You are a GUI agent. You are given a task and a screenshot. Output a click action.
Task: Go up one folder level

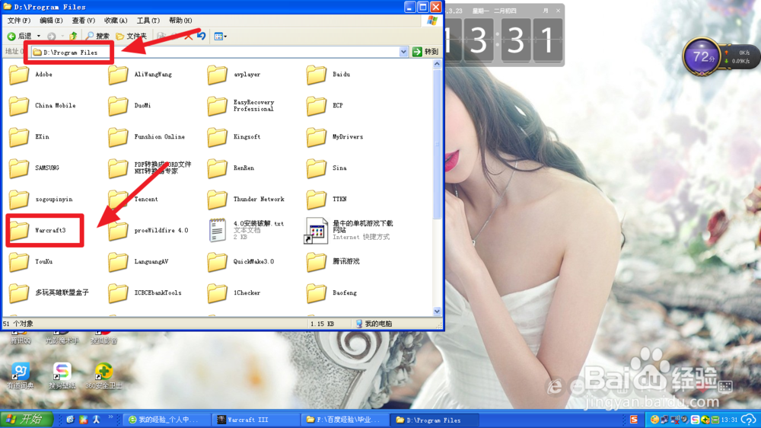tap(73, 36)
